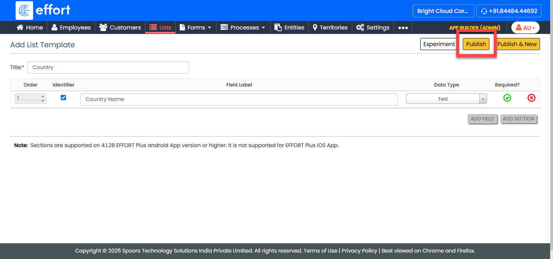553x259 pixels.
Task: Click the Customers group icon
Action: click(103, 27)
